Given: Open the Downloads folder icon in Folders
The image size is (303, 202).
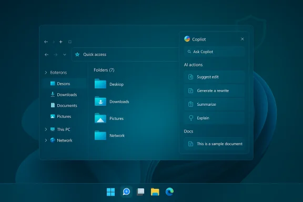Looking at the screenshot, I should (x=100, y=101).
